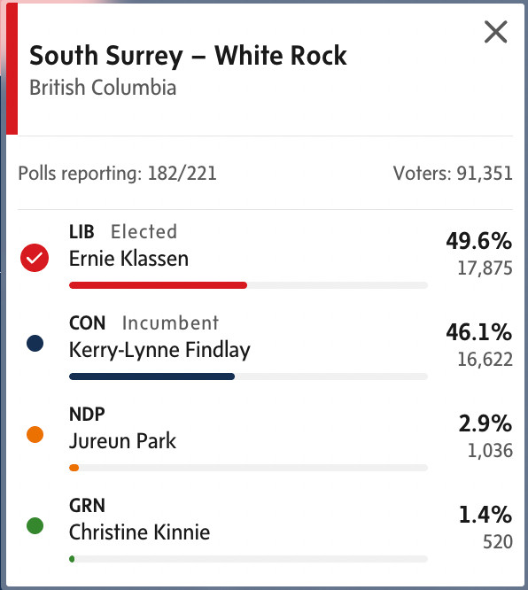This screenshot has width=528, height=590.
Task: Select candidate name Ernie Klassen
Action: (x=128, y=259)
